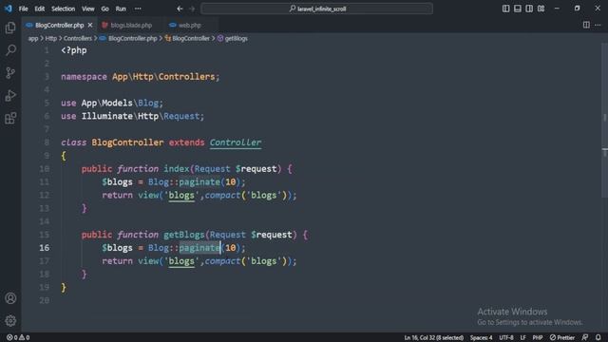
Task: Click the Prettier status bar item
Action: point(562,337)
